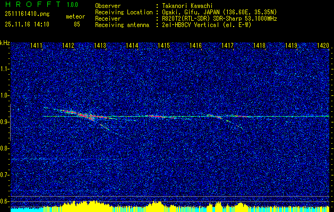Click receiver text R820T2(RTL-SDR) SDR-Sharp
Viewport: 334px width, 212px height.
click(202, 19)
